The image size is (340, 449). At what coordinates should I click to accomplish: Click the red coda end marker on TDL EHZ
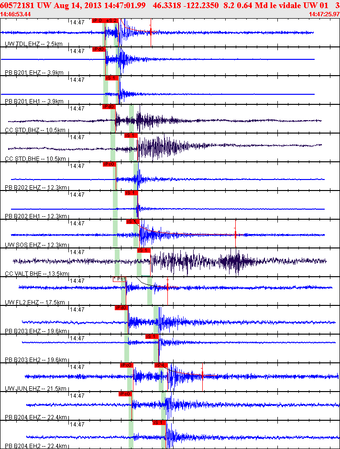click(151, 33)
